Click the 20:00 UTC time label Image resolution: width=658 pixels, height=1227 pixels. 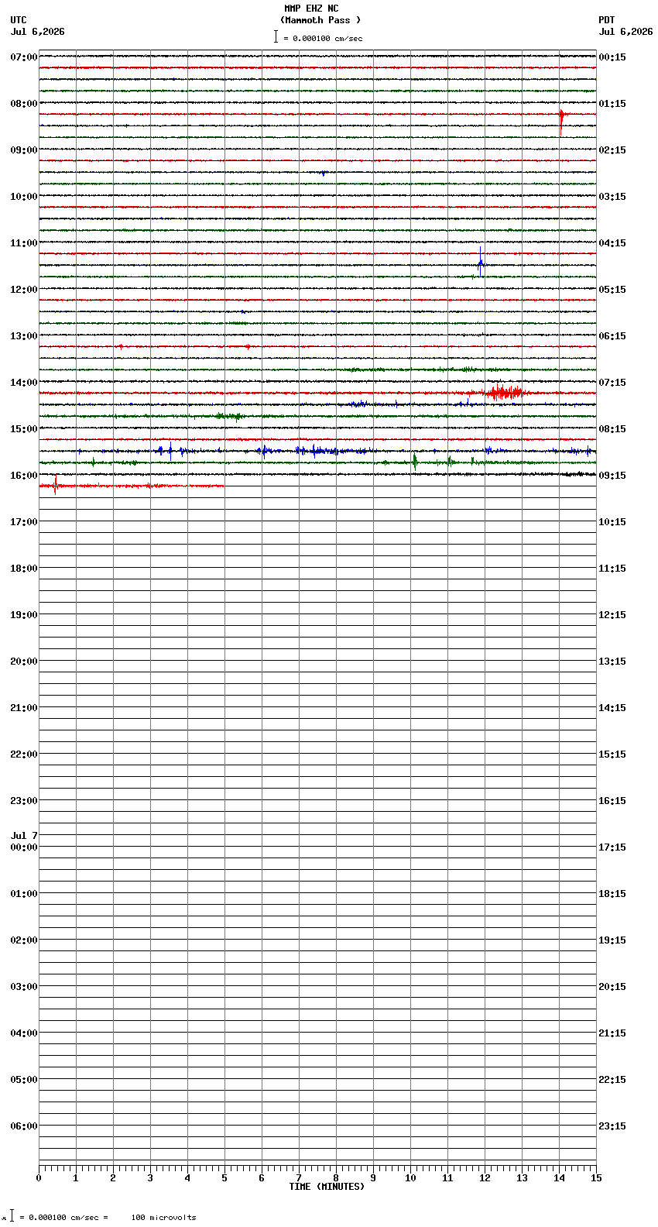coord(24,662)
